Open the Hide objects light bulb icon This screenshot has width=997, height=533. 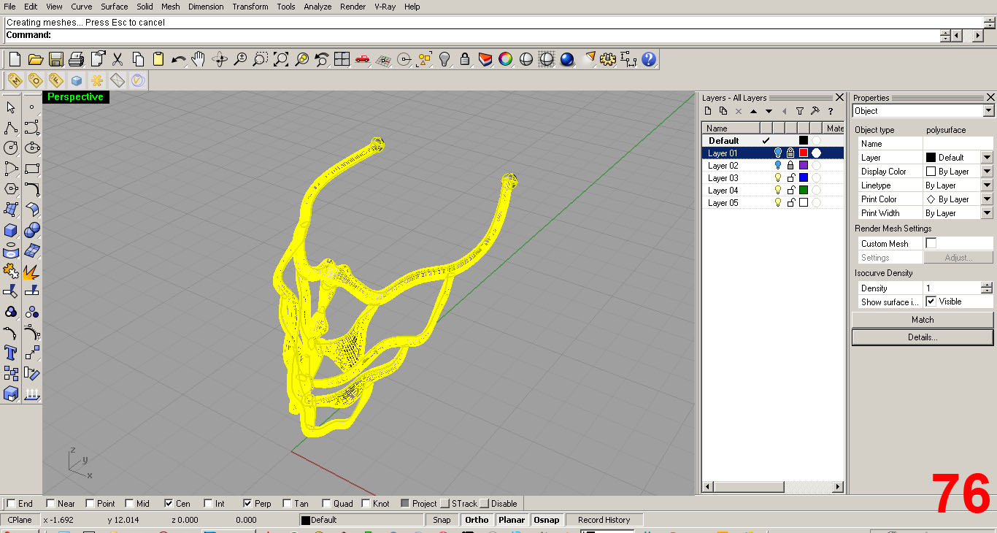click(x=444, y=59)
